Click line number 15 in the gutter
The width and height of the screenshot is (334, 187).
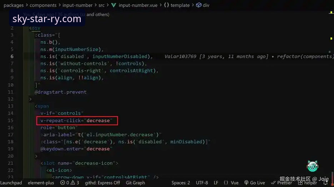tap(11, 120)
